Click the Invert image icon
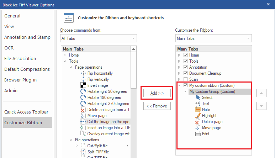Image resolution: width=275 pixels, height=158 pixels. tap(83, 85)
